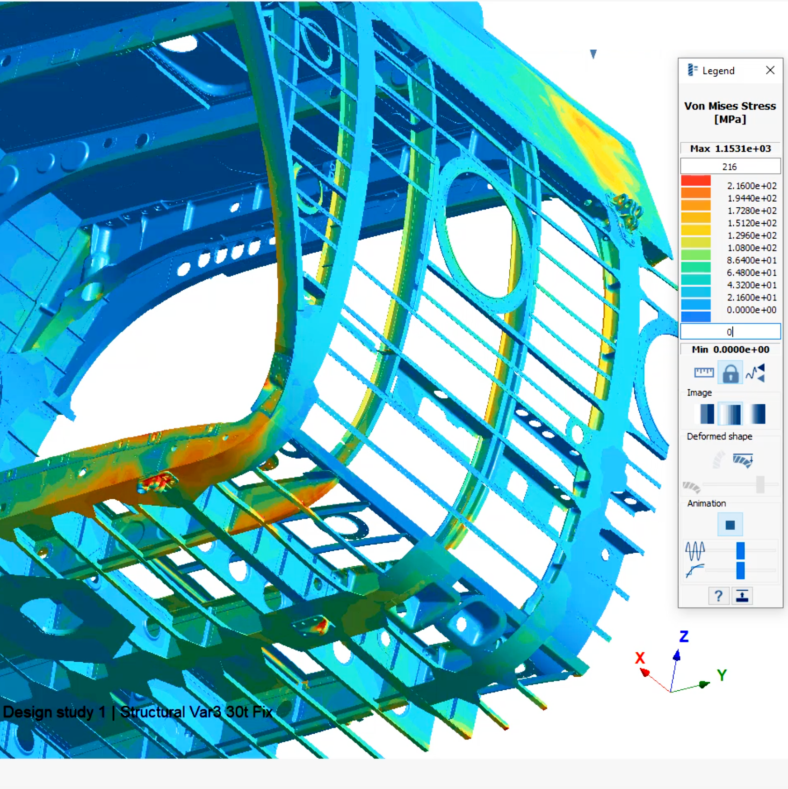The height and width of the screenshot is (789, 788).
Task: Close the Legend panel
Action: (770, 70)
